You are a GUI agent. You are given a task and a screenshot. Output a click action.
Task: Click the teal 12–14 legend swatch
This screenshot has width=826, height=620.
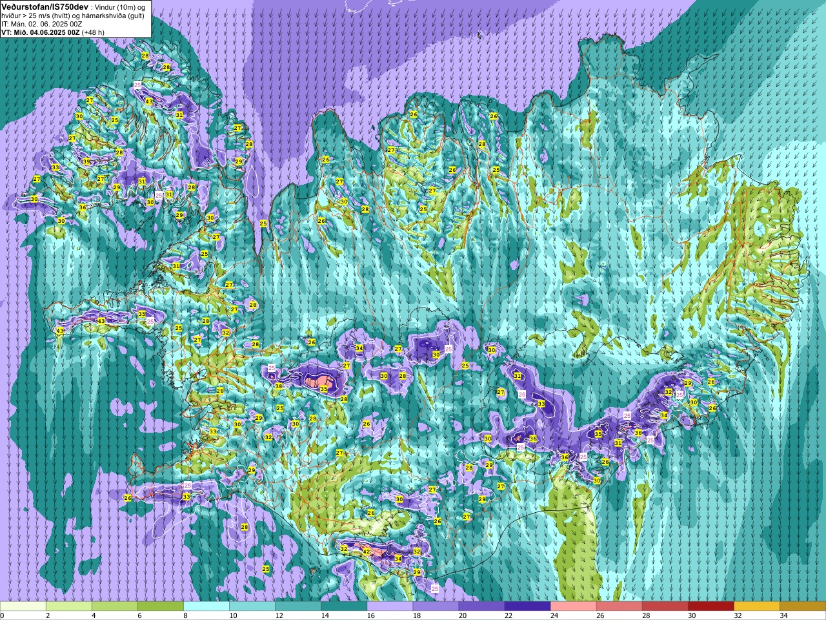pos(298,606)
